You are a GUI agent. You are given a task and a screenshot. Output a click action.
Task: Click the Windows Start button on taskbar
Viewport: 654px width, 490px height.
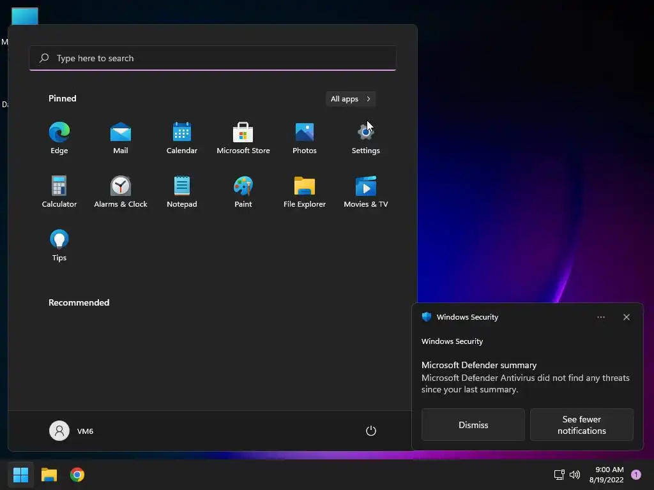tap(20, 475)
